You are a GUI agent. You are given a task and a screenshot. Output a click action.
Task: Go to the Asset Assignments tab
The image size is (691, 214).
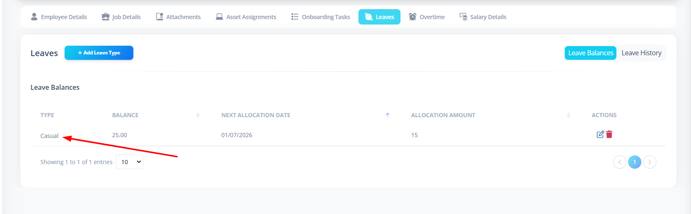point(246,17)
